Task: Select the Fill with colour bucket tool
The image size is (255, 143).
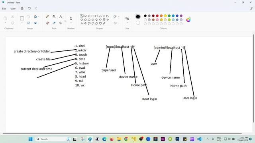Action: (x=54, y=17)
